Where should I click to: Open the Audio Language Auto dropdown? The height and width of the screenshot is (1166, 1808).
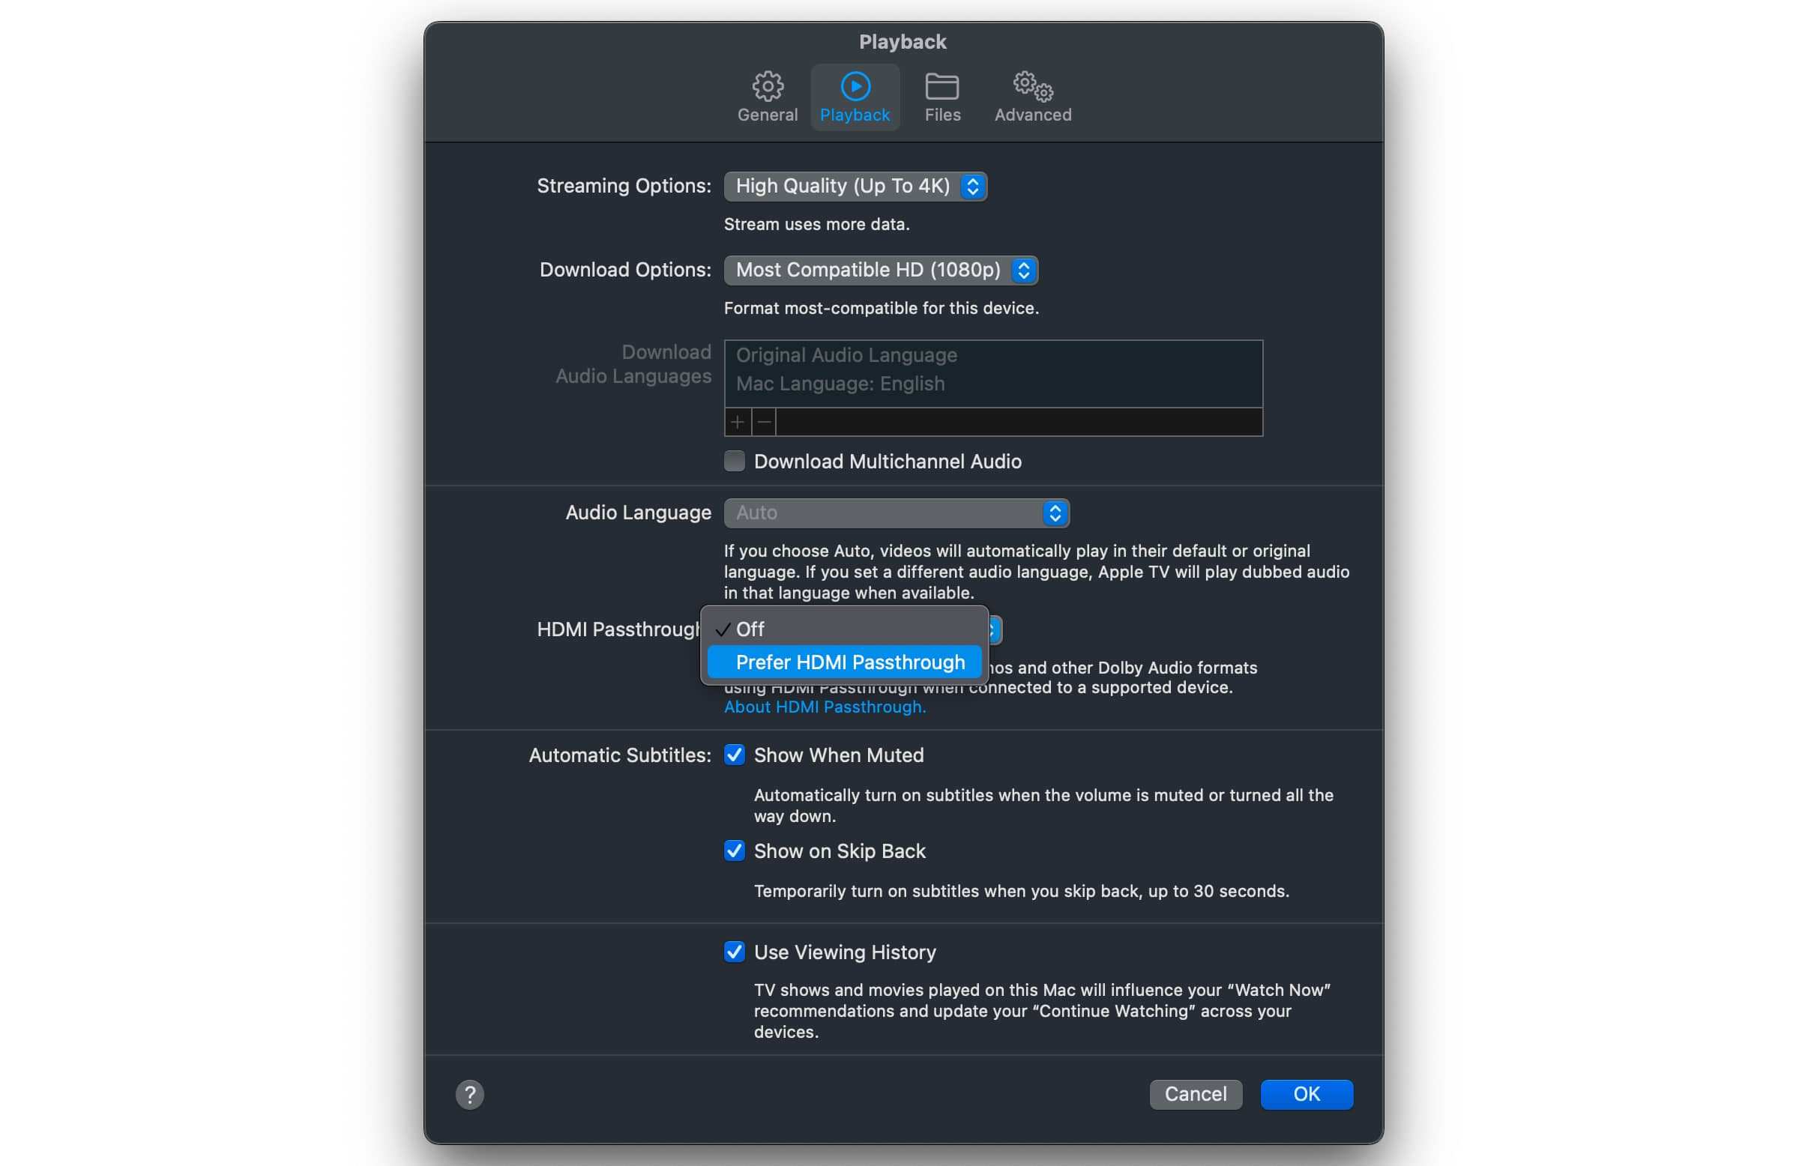point(896,513)
